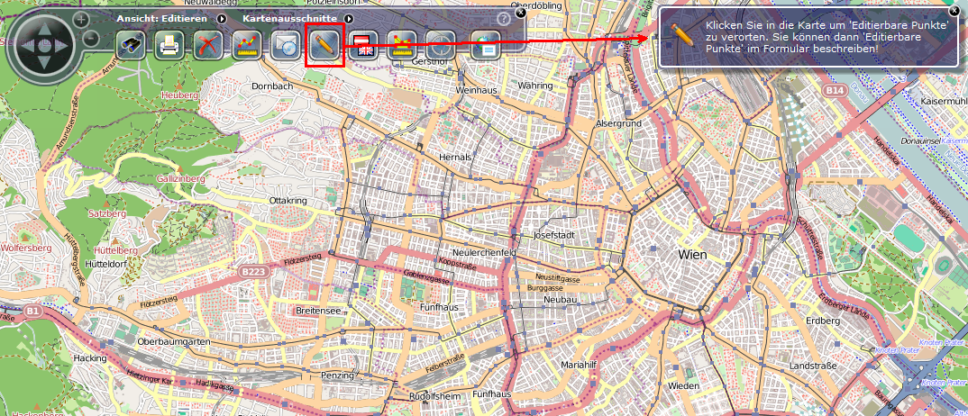Click the 'Mariahilf' map label
968x416 pixels.
point(578,365)
